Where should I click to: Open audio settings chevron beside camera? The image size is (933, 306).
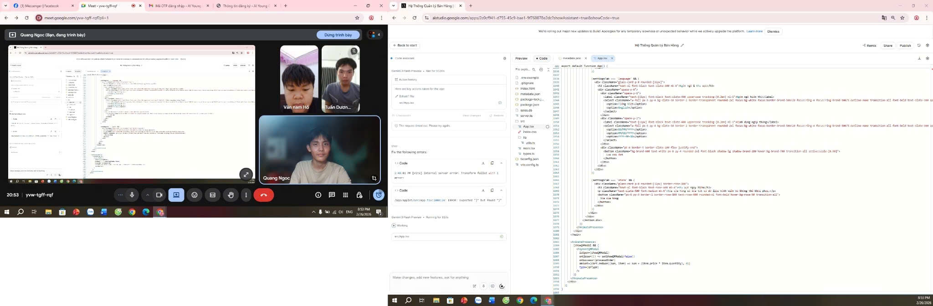tap(148, 195)
